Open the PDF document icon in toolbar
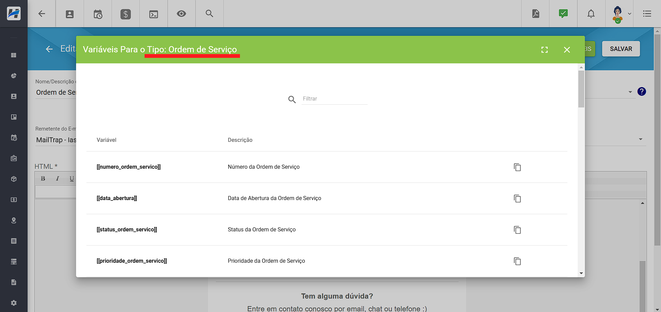This screenshot has height=312, width=661. click(x=536, y=14)
